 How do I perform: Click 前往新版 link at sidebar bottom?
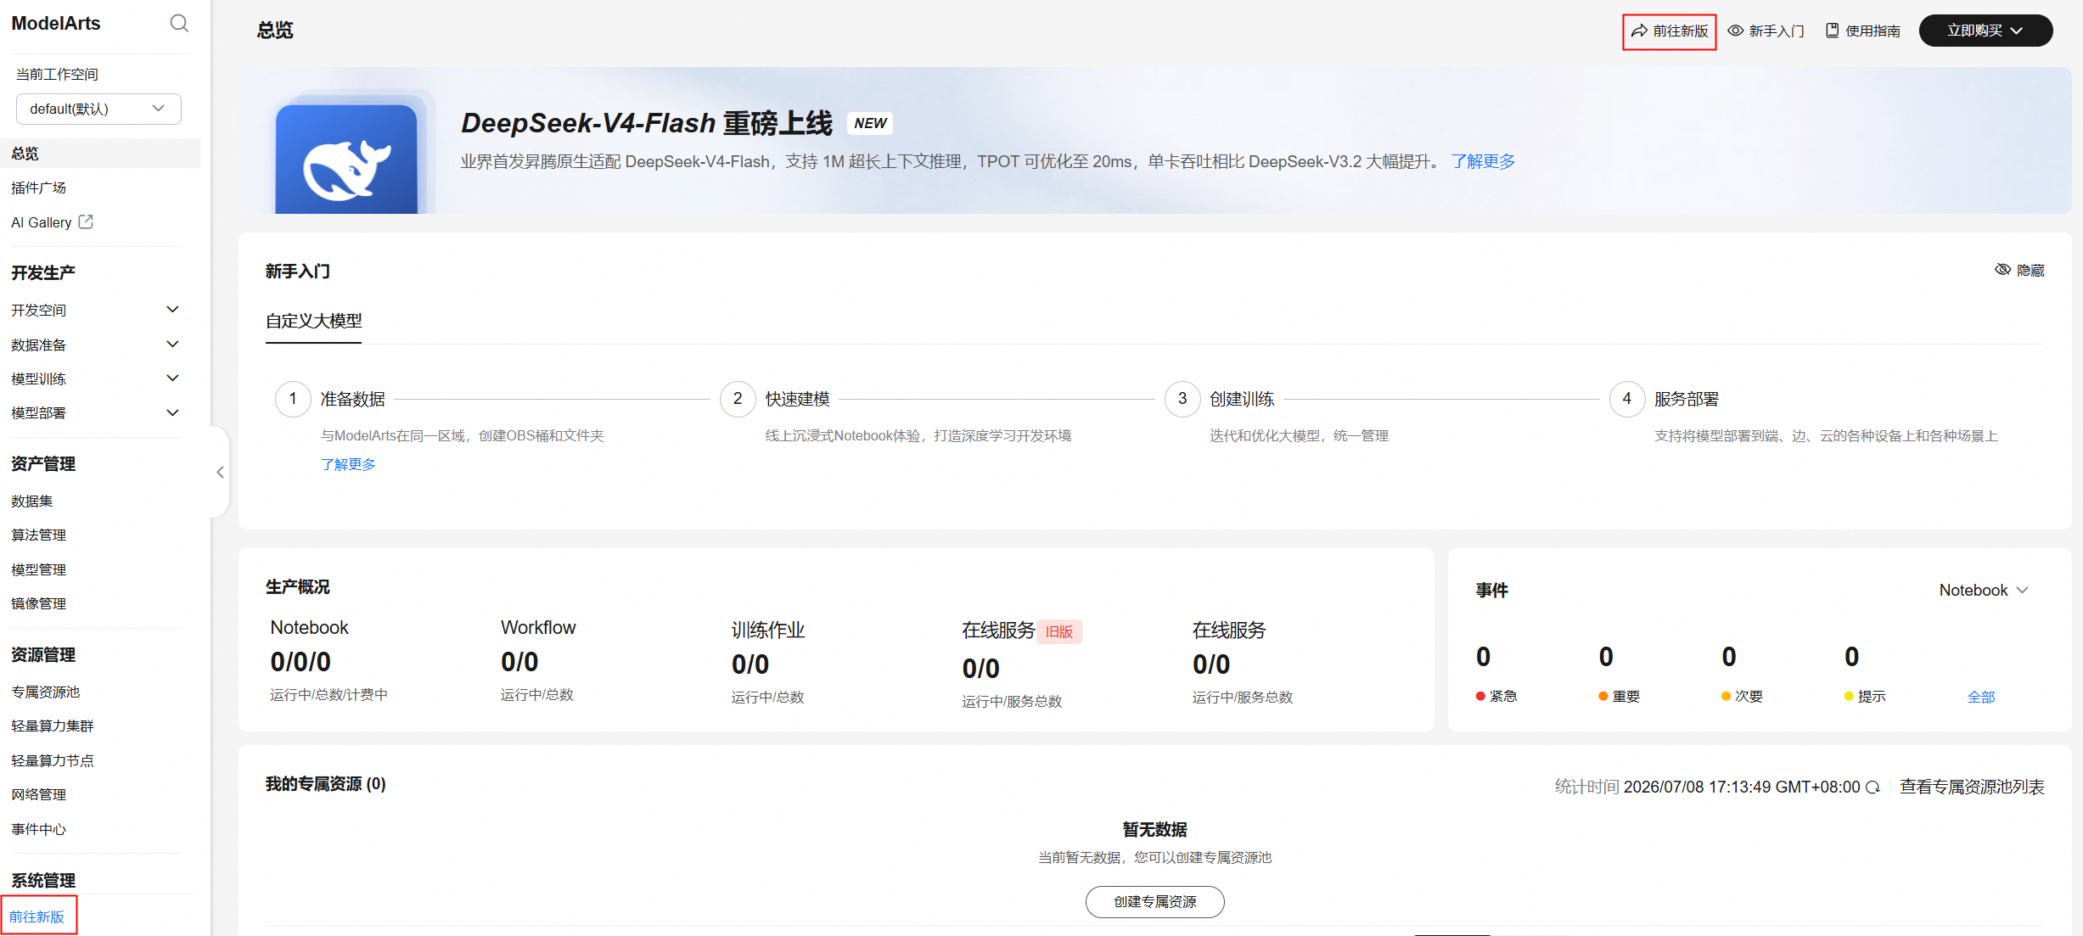tap(36, 916)
